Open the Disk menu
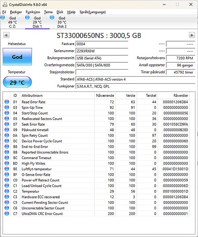 pyautogui.click(x=60, y=12)
